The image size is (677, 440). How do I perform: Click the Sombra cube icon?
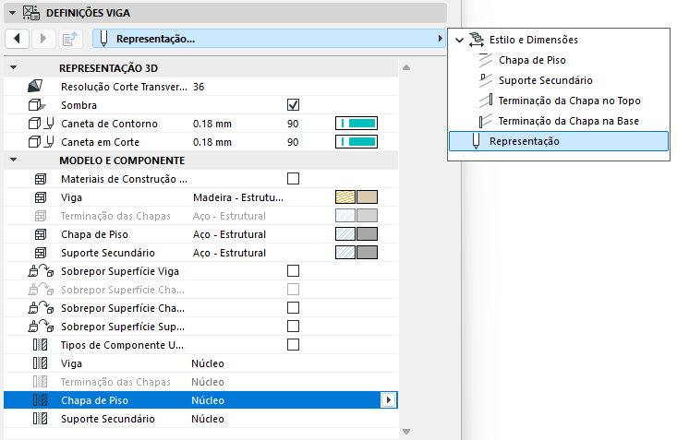(36, 105)
